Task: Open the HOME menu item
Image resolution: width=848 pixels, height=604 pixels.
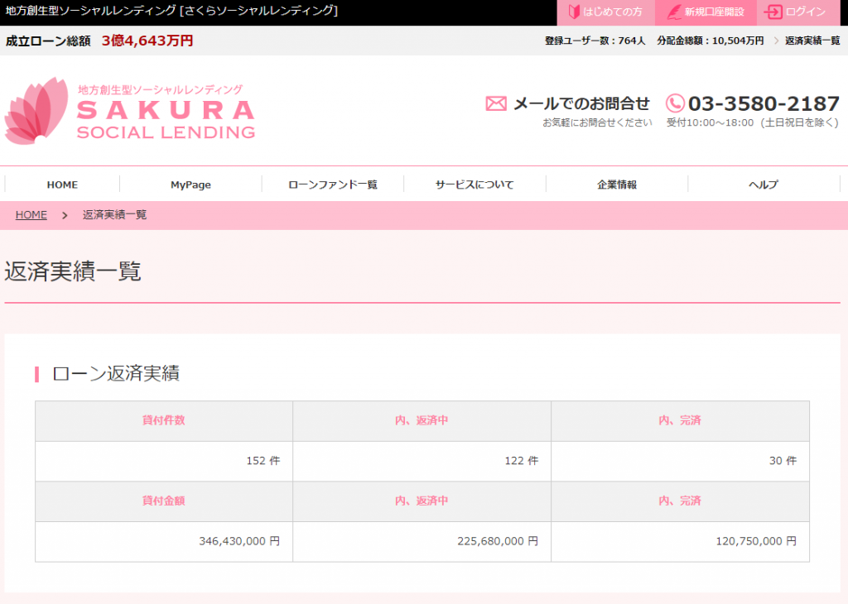Action: 62,185
